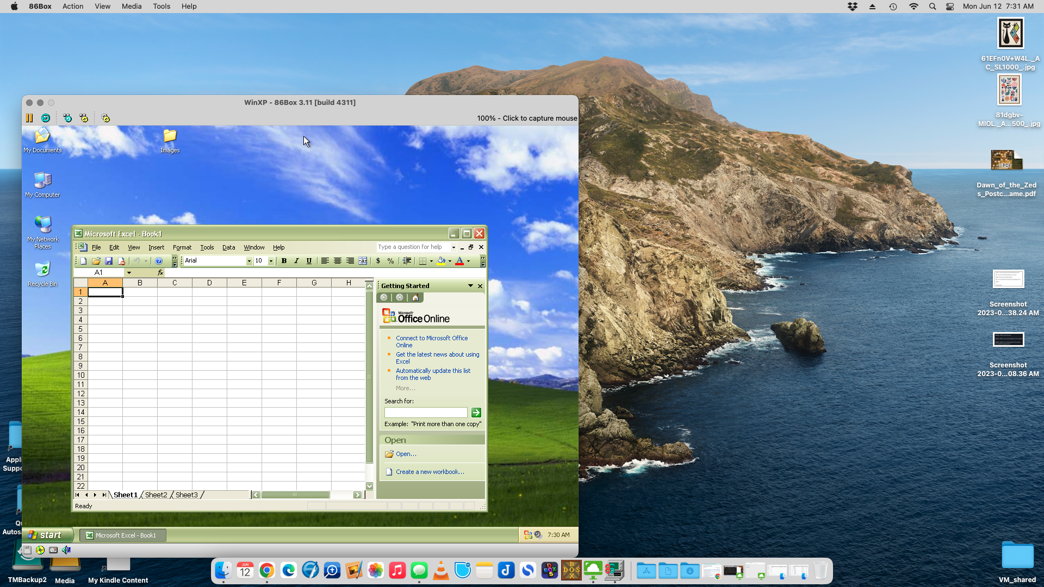Toggle Underline formatting
Image resolution: width=1044 pixels, height=587 pixels.
309,261
